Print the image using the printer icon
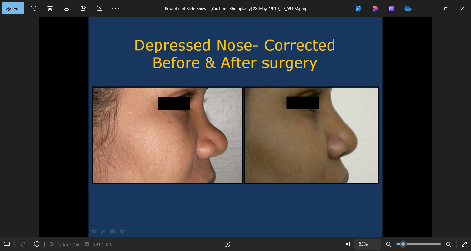The height and width of the screenshot is (251, 471). (x=67, y=8)
